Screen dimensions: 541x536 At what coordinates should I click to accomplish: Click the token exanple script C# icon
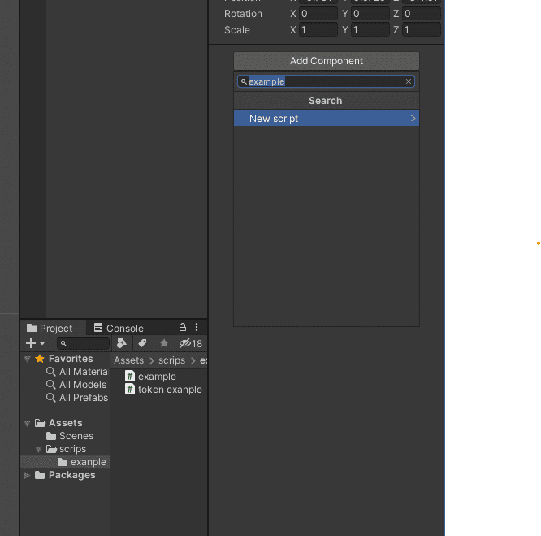pos(130,390)
